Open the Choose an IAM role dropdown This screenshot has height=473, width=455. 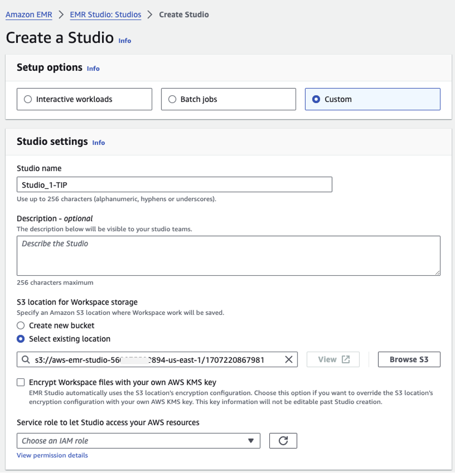pos(139,440)
